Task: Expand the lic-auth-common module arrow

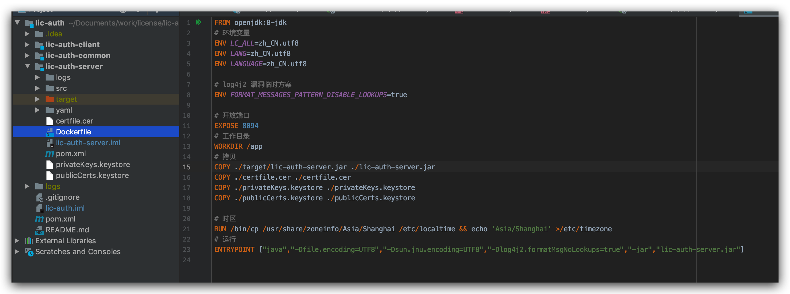Action: pos(27,56)
